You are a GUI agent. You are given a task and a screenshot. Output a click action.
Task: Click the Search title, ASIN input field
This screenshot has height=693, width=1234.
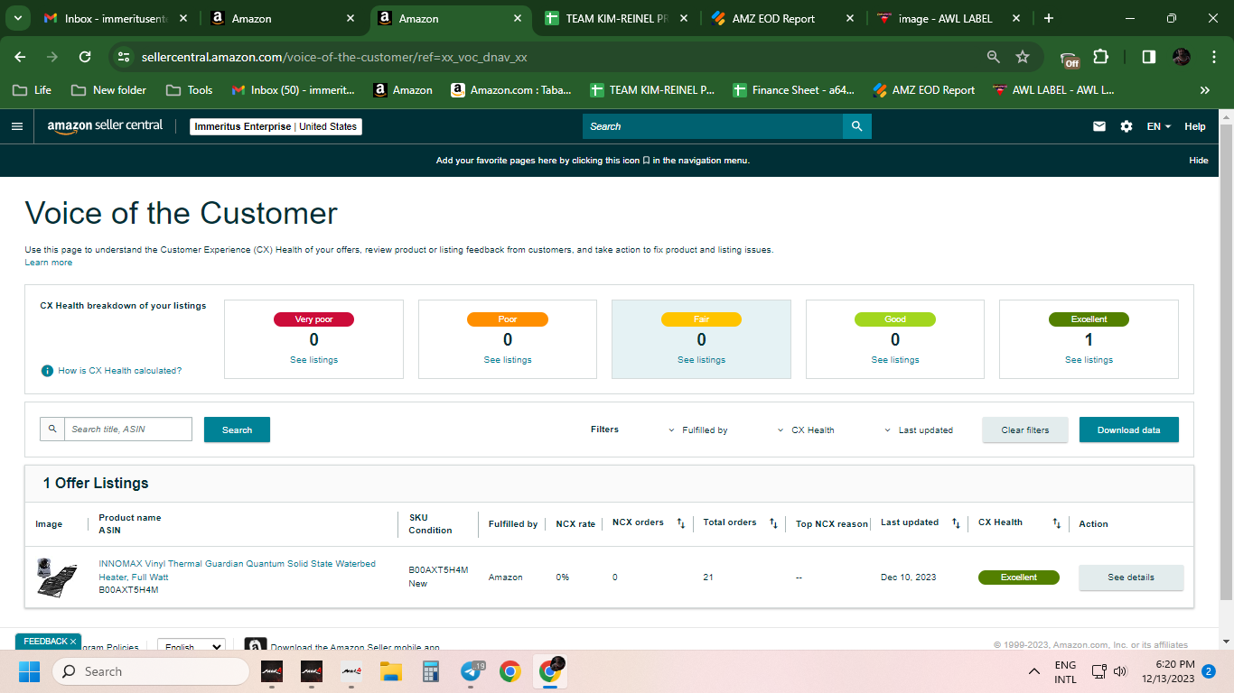pos(127,429)
